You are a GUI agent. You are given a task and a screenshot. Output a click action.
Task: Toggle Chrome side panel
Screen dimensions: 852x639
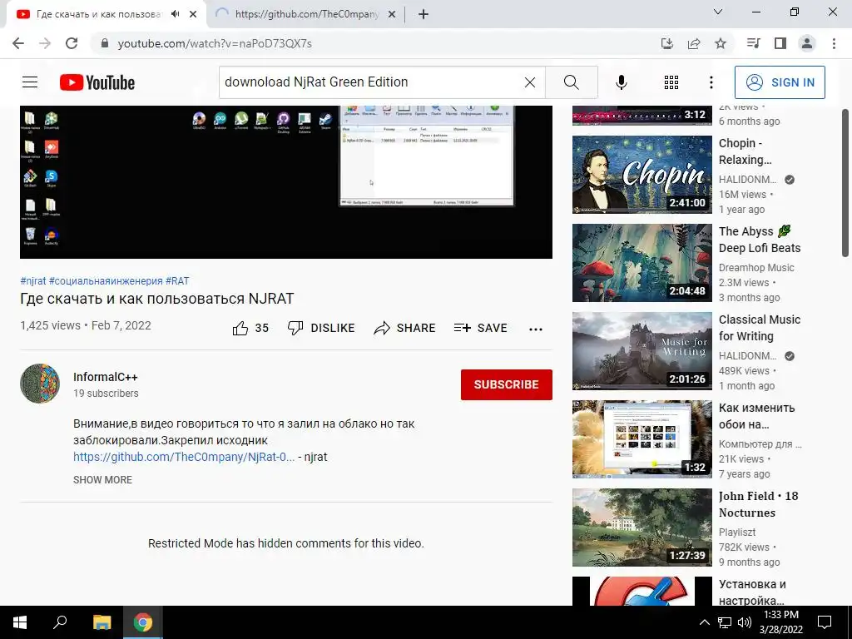[x=780, y=43]
